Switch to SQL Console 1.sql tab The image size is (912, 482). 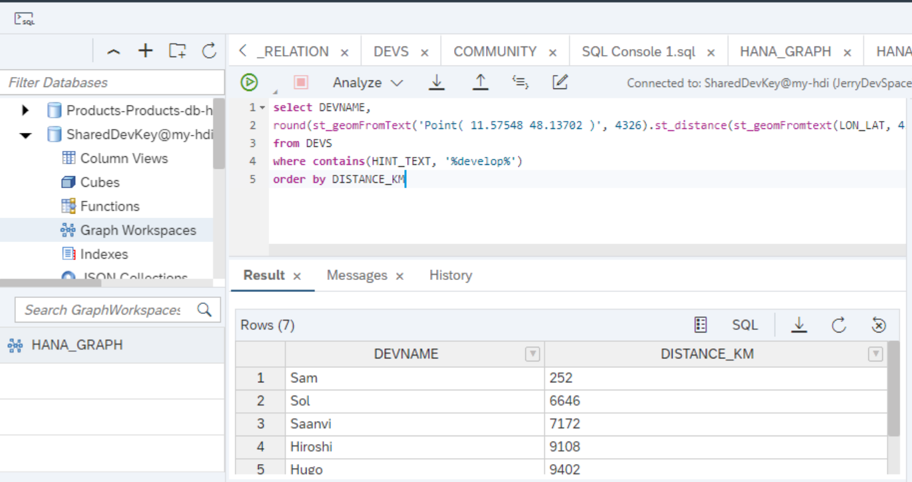coord(638,52)
